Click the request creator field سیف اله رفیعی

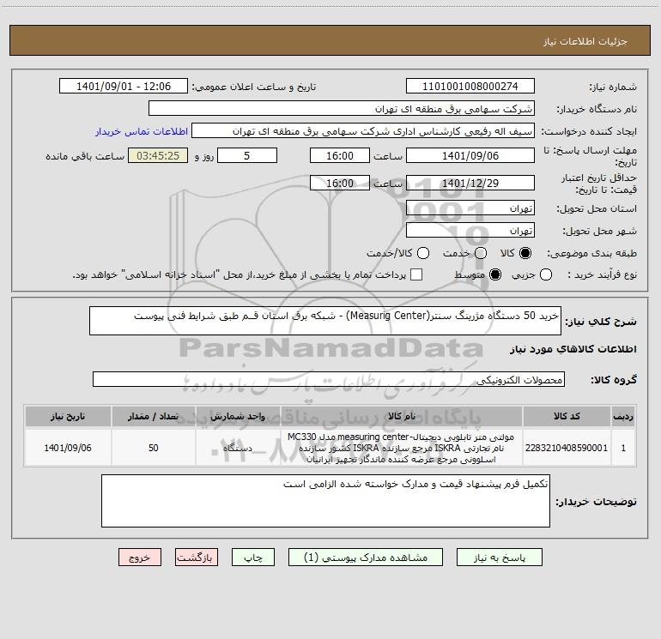[363, 131]
